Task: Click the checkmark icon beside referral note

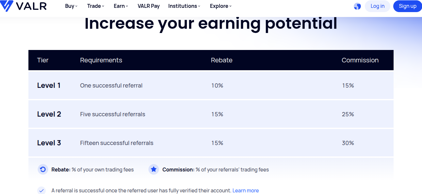Action: [x=41, y=190]
